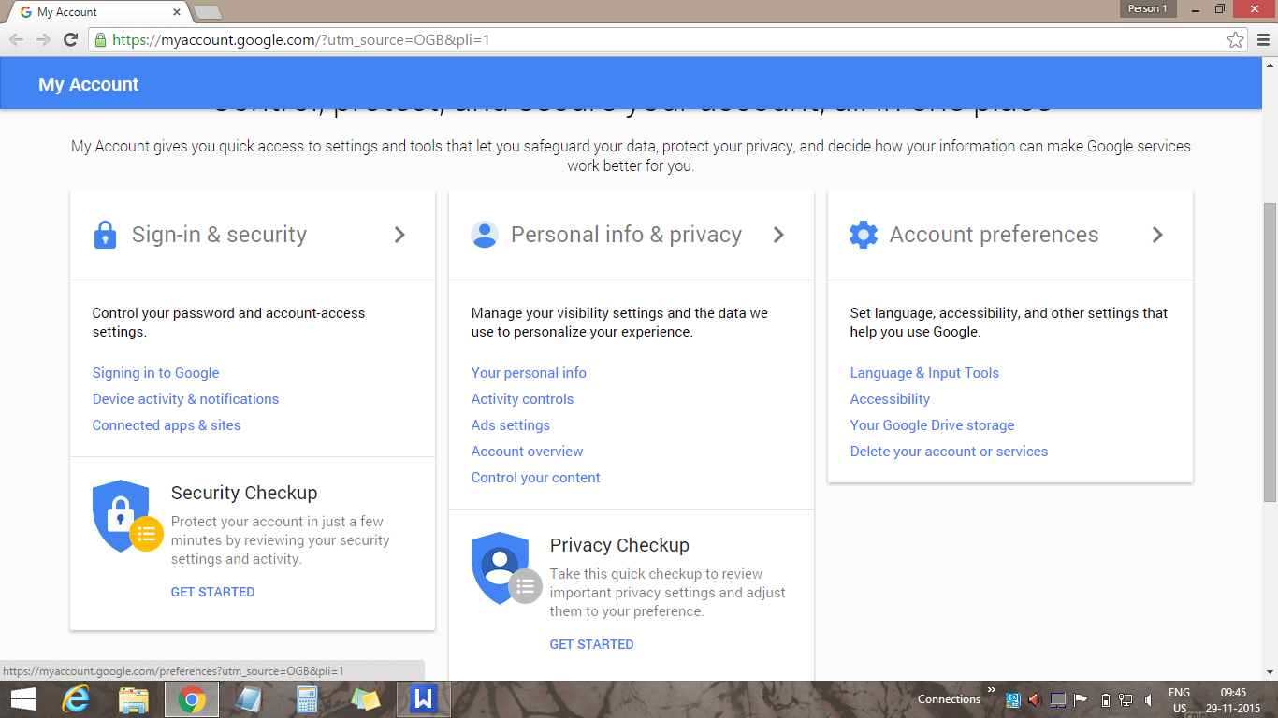This screenshot has width=1278, height=718.
Task: Open Your personal info link
Action: point(529,373)
